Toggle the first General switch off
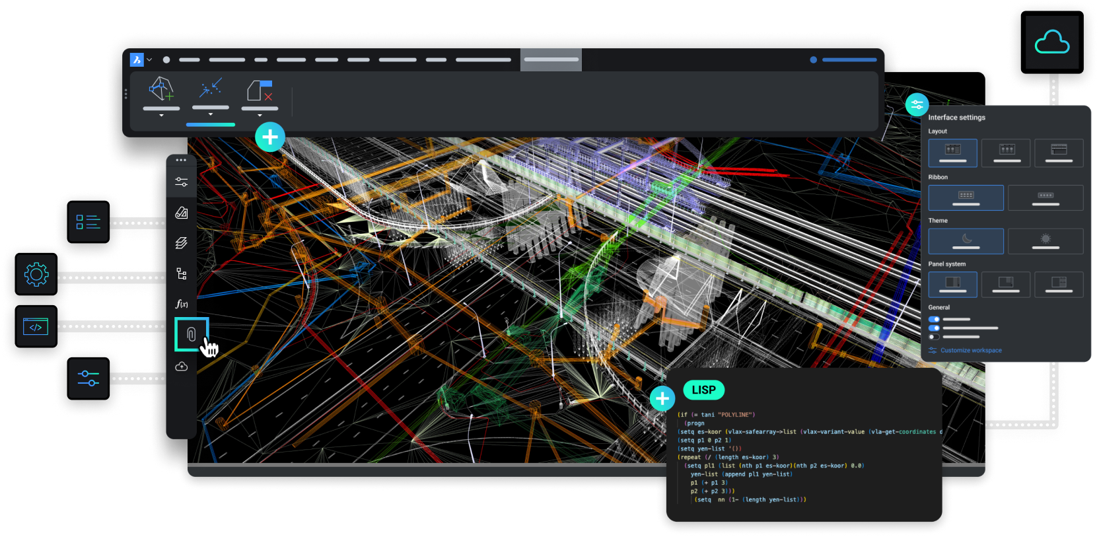The width and height of the screenshot is (1099, 537). point(934,319)
